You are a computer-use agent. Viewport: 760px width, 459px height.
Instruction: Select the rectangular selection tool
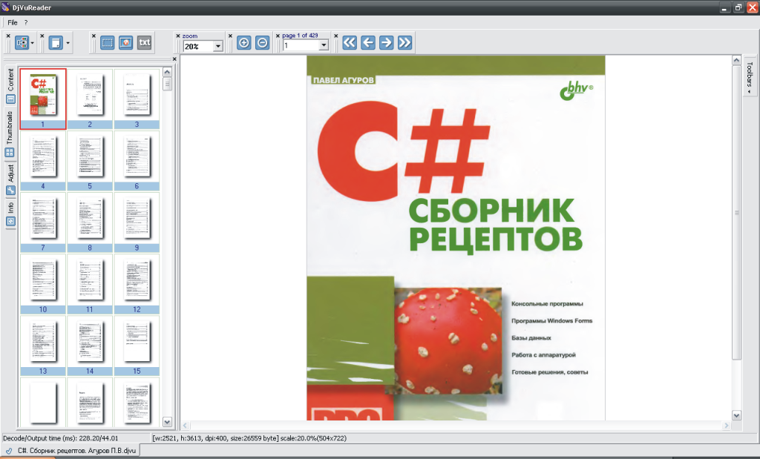click(107, 42)
